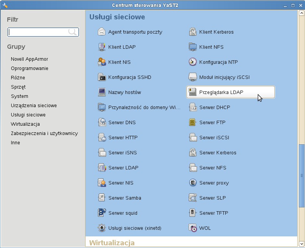
Task: Open the Przeglądarka LDAP icon
Action: click(193, 92)
